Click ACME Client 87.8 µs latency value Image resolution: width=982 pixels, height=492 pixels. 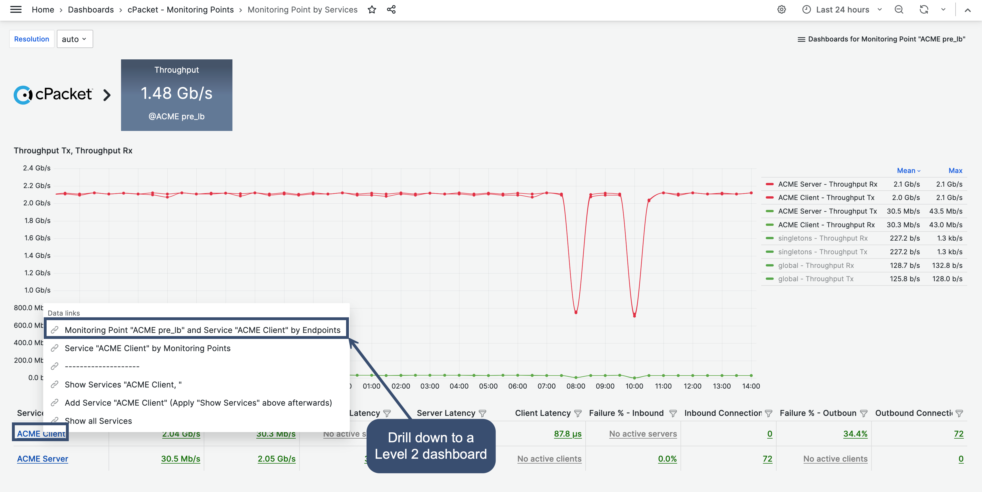[x=568, y=434]
